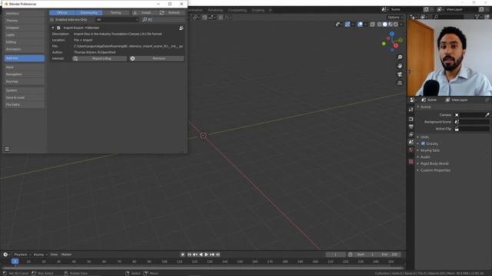The height and width of the screenshot is (276, 492).
Task: Open the Render properties tab icon
Action: (411, 120)
